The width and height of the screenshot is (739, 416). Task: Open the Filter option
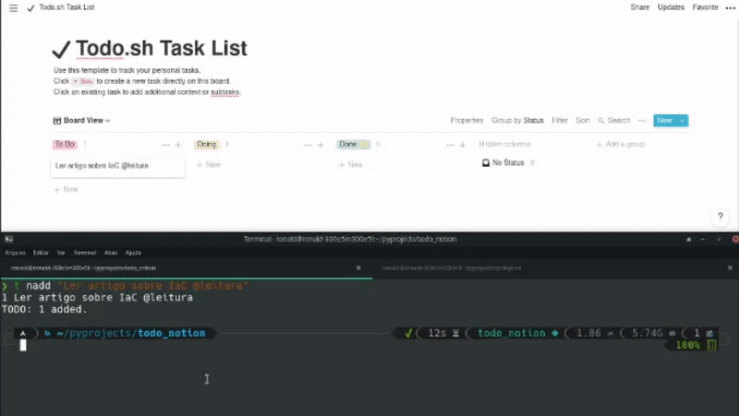[560, 121]
